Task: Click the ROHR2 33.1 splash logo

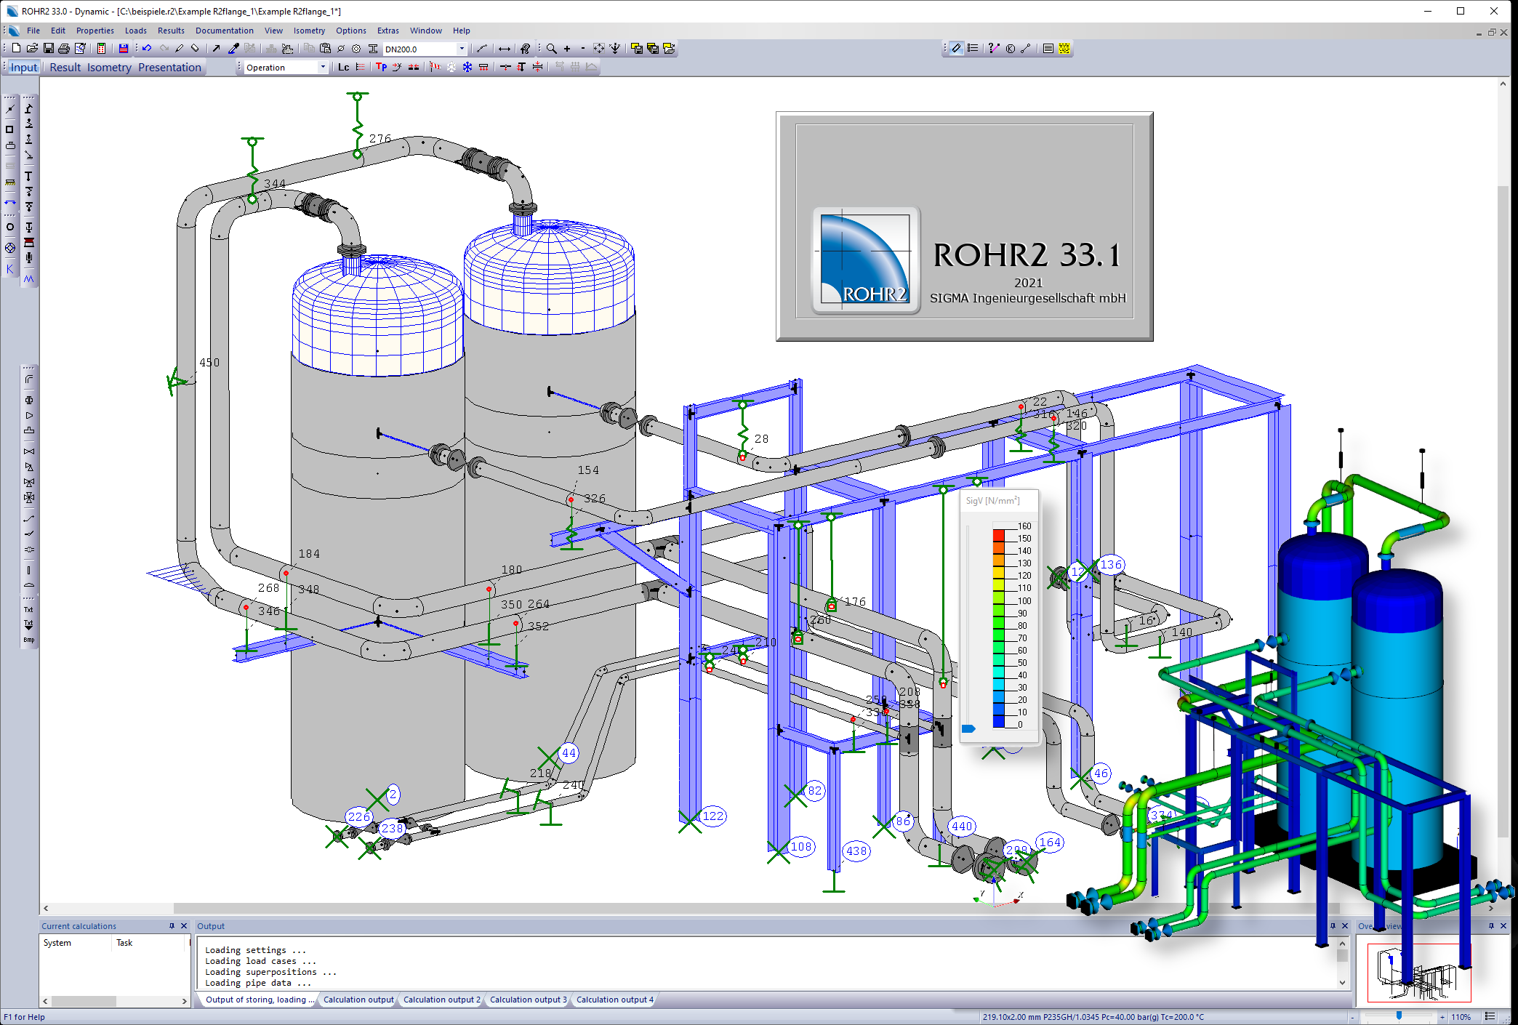Action: pyautogui.click(x=866, y=260)
